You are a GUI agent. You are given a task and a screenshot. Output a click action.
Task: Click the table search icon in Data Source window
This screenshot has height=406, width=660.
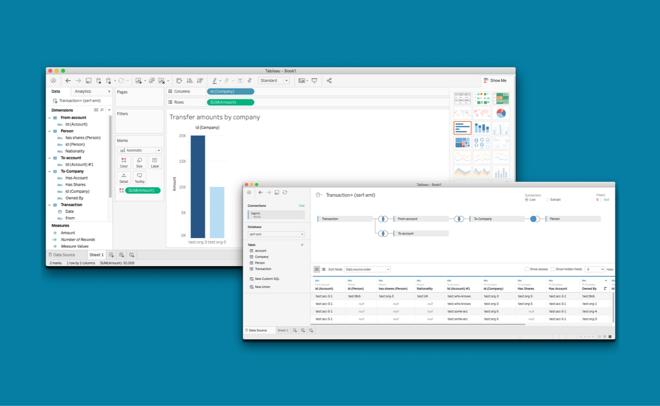pos(302,245)
